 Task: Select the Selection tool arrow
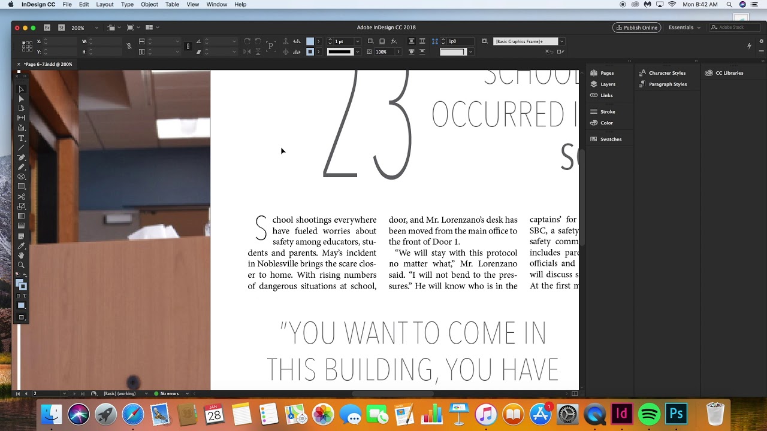tap(21, 89)
